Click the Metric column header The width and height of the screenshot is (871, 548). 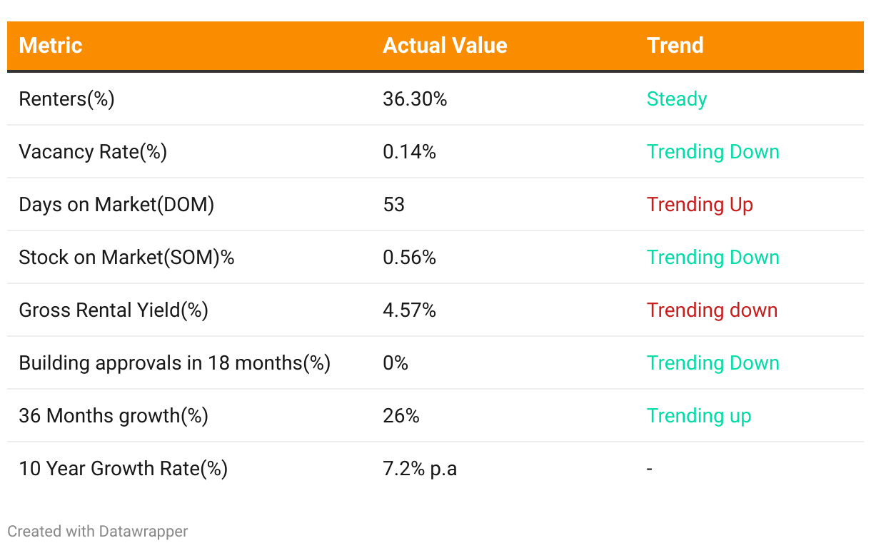coord(51,46)
